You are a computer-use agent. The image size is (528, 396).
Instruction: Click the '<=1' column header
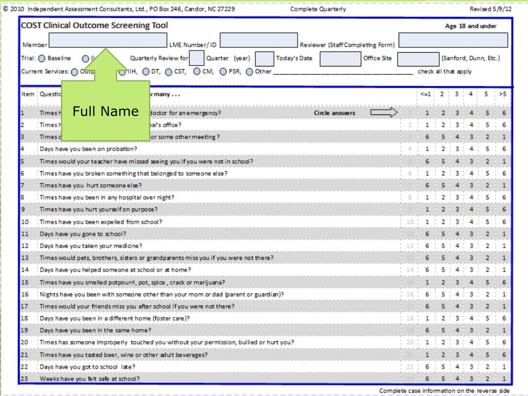coord(425,94)
